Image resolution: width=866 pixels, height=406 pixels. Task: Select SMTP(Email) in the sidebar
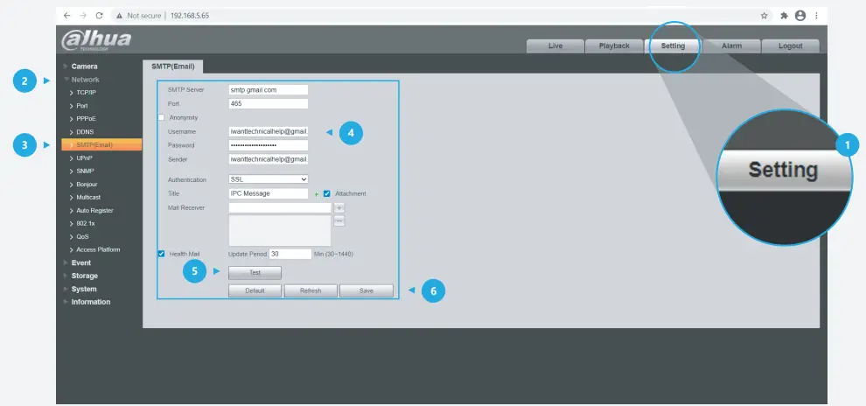coord(101,144)
